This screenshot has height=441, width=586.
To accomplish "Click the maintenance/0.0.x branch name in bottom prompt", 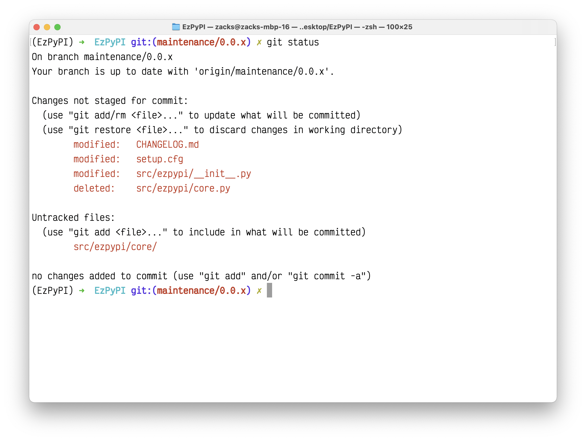I will tap(201, 291).
